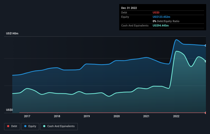
Task: Click the 2019 x-axis label
Action: pyautogui.click(x=87, y=116)
